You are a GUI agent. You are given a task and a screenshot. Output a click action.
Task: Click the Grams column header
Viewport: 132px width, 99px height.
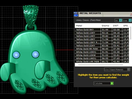(105, 26)
